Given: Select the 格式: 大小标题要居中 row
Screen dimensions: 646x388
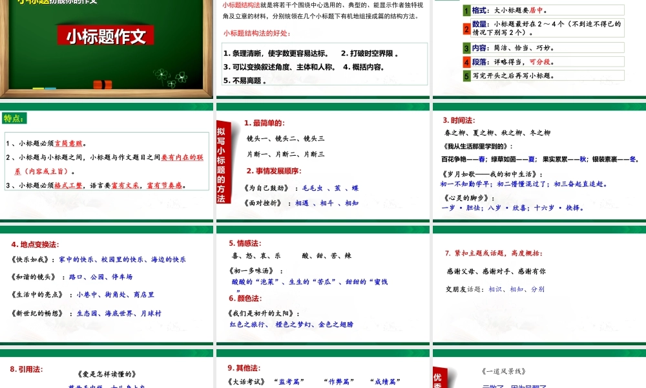Looking at the screenshot, I should [547, 10].
